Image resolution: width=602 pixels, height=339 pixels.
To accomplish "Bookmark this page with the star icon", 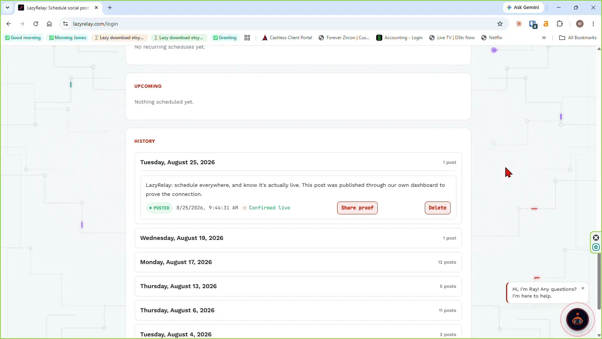I will (500, 24).
